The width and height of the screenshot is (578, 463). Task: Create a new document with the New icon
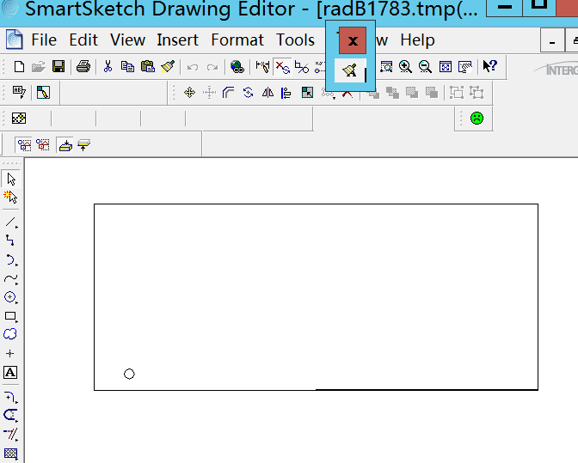pos(19,67)
